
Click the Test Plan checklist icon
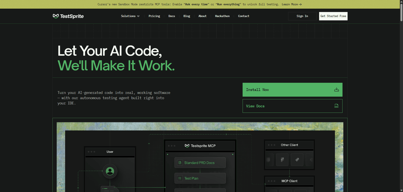coord(180,178)
